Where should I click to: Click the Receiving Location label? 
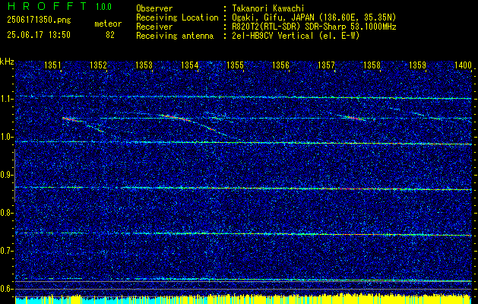(177, 17)
